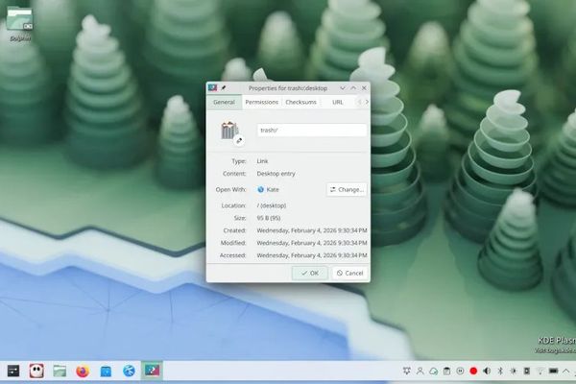Select the active Properties task in taskbar

point(152,371)
